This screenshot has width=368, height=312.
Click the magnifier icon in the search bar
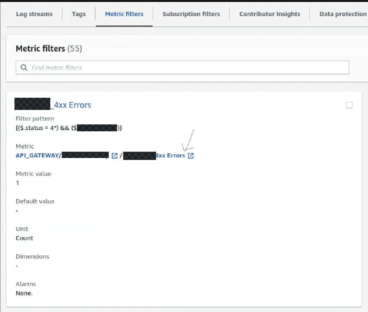pos(24,67)
